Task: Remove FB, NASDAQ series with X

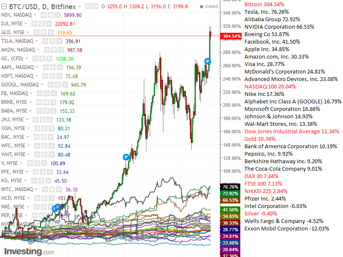Action: point(54,93)
